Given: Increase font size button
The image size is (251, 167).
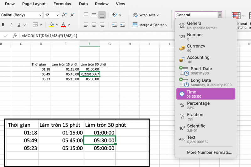Looking at the screenshot, I should 64,15.
